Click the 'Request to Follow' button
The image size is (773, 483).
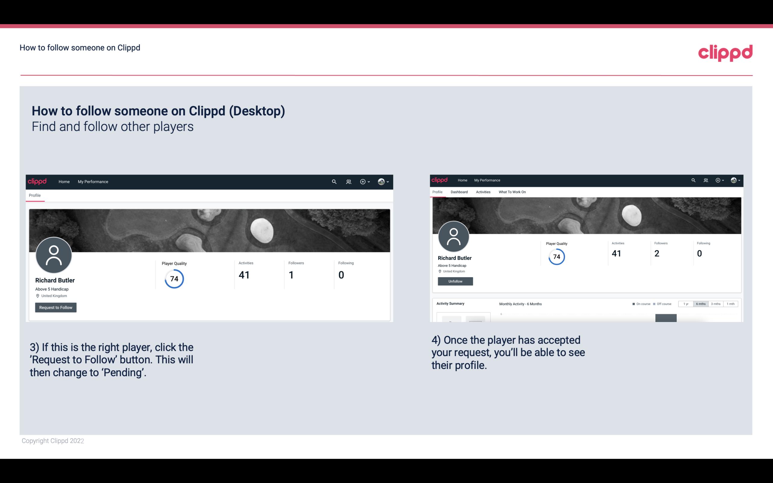[56, 307]
